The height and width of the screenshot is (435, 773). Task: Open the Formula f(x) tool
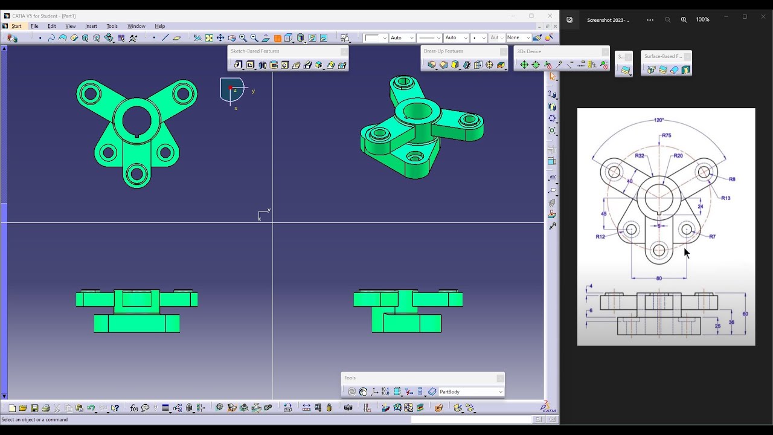coord(134,408)
